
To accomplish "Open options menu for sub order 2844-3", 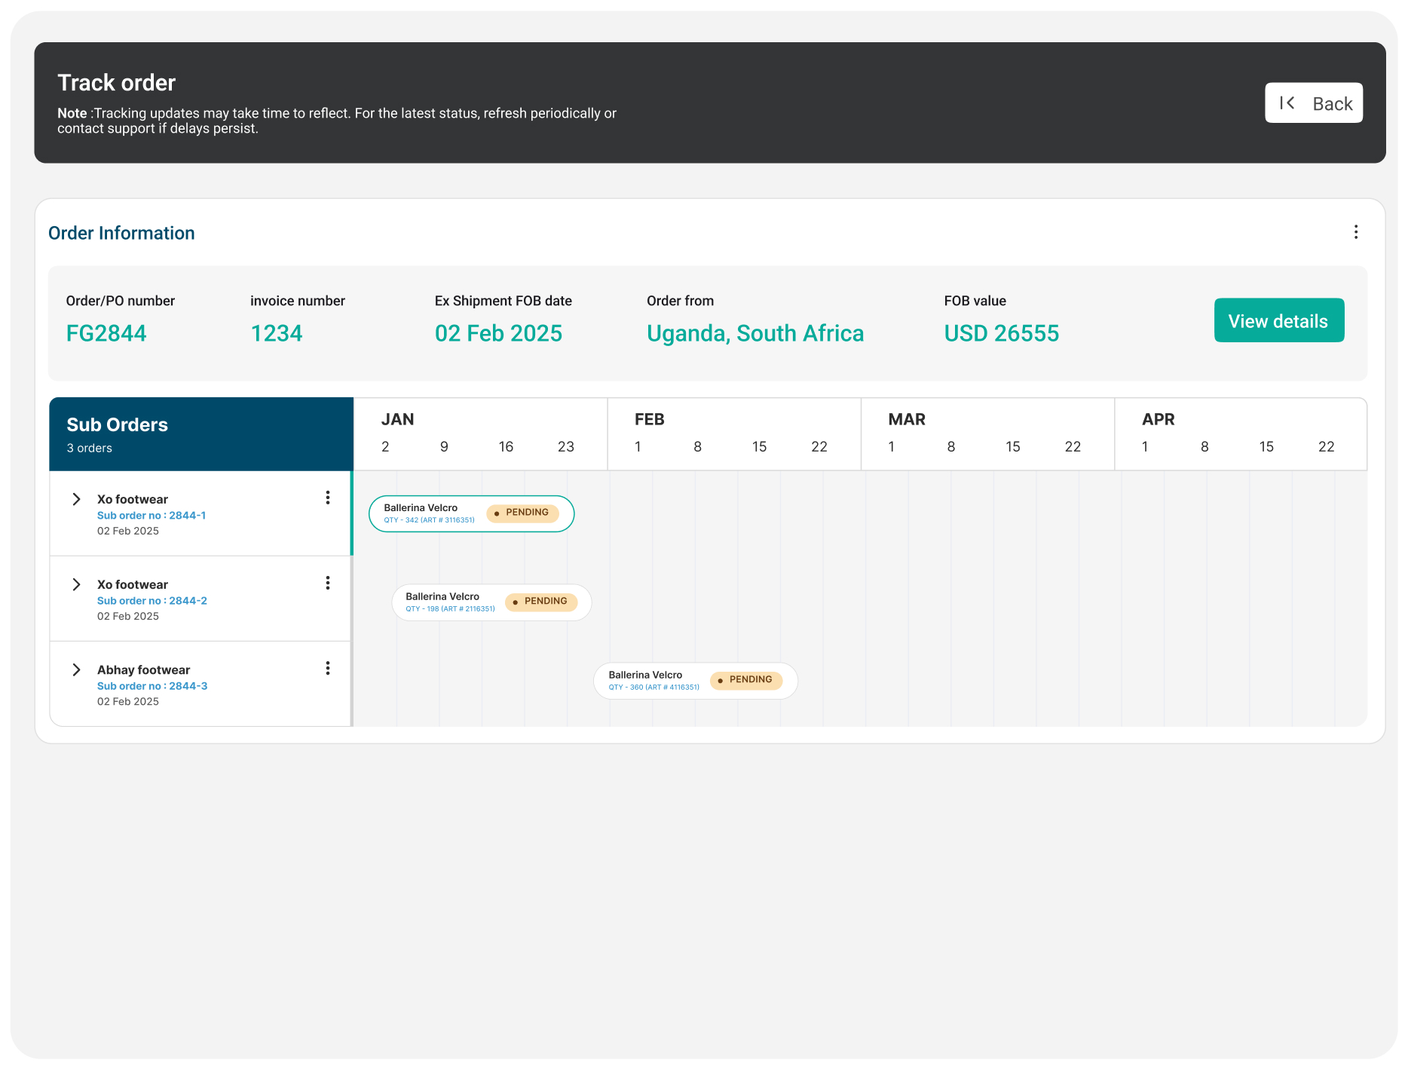I will tap(328, 668).
